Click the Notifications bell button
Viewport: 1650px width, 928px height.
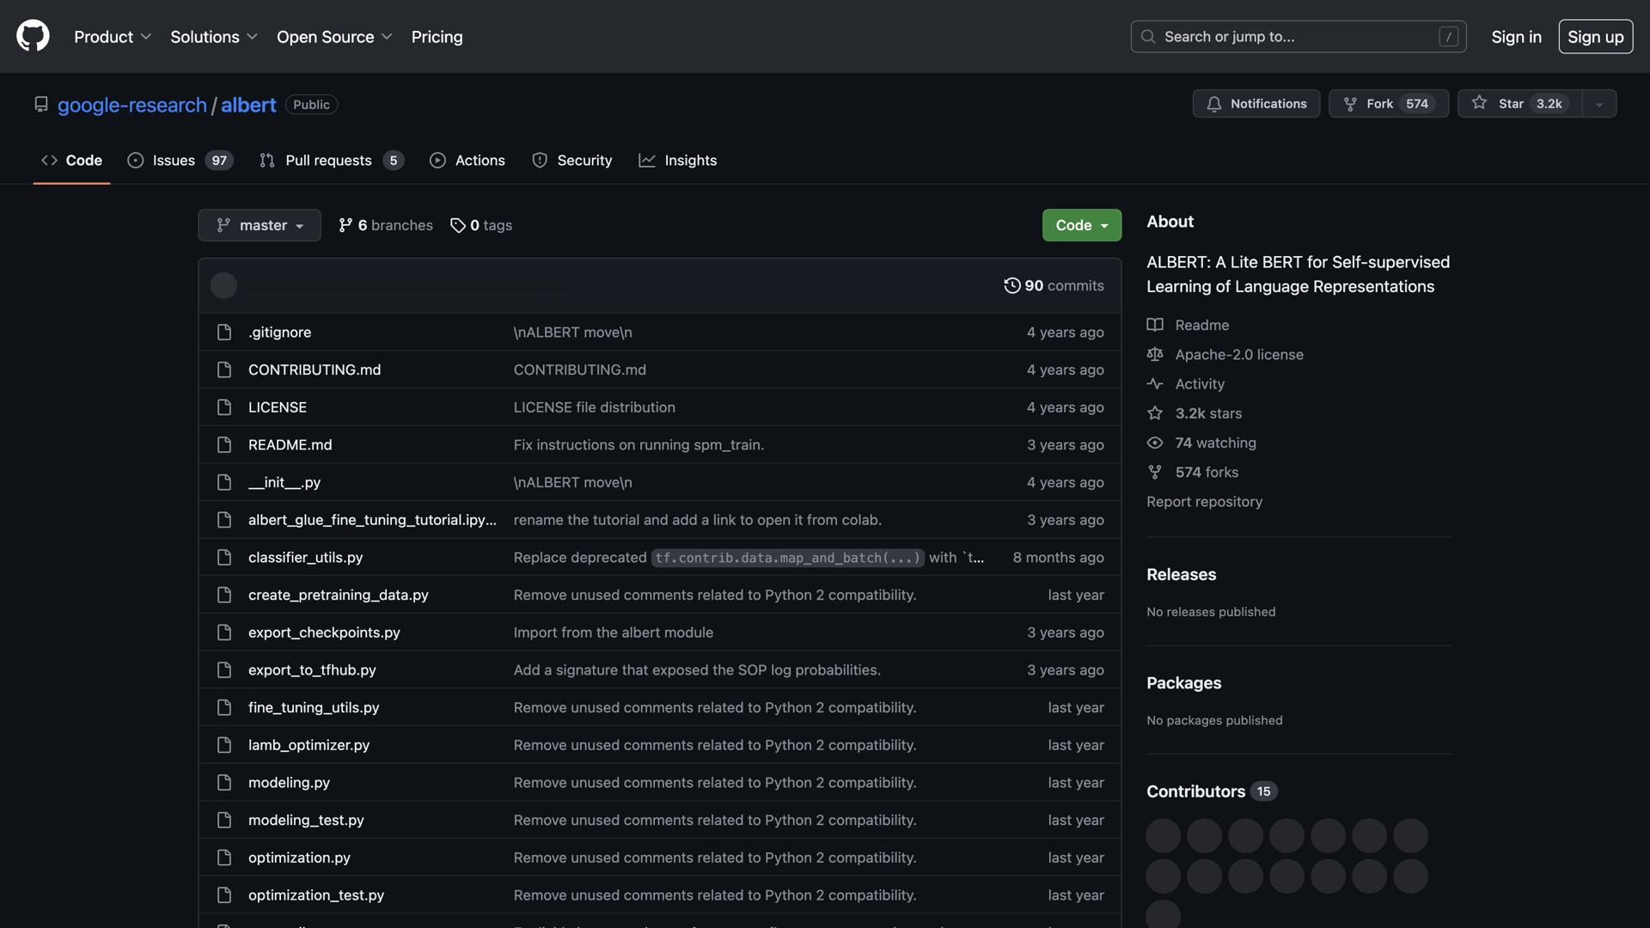click(1256, 103)
